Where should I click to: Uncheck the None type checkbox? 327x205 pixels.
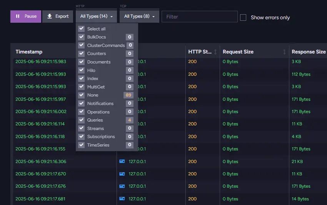(x=81, y=95)
